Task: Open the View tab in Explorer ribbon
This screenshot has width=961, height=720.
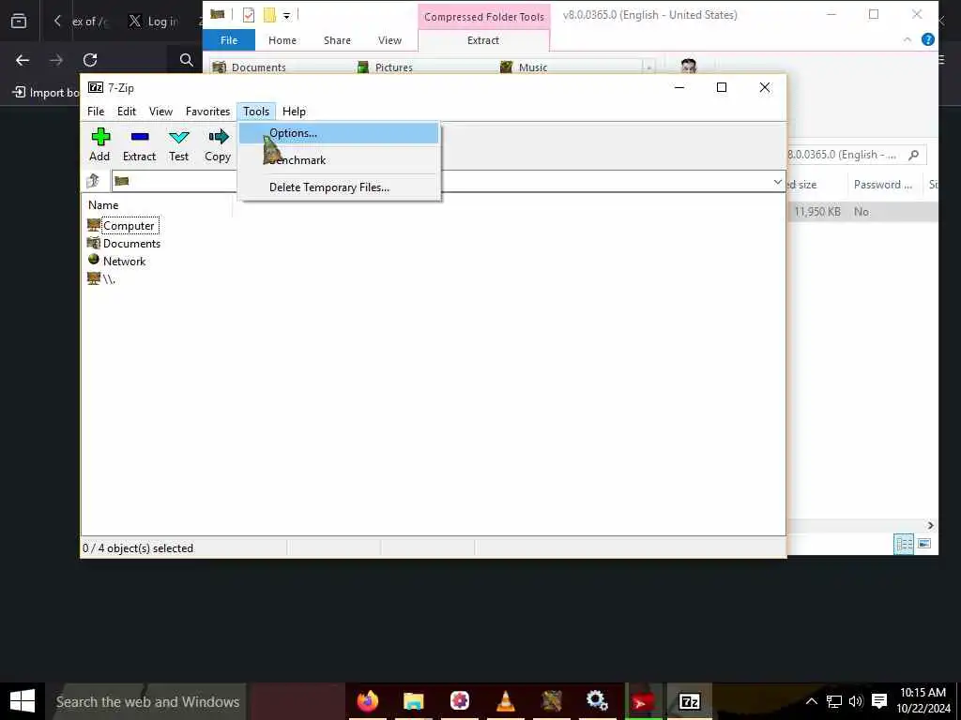Action: click(389, 40)
